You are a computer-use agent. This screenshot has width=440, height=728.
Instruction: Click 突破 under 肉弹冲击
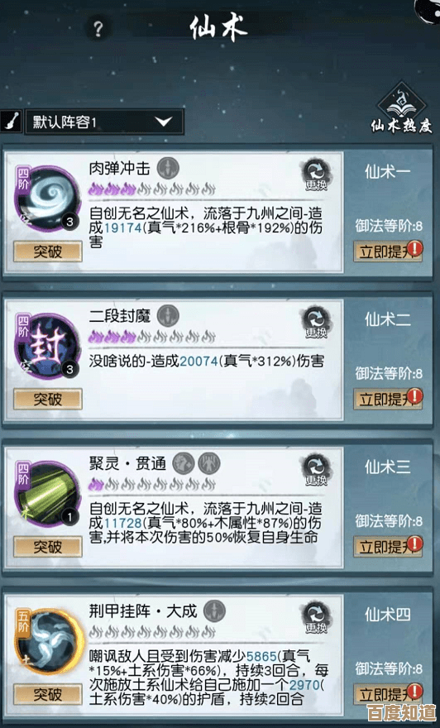click(x=48, y=251)
